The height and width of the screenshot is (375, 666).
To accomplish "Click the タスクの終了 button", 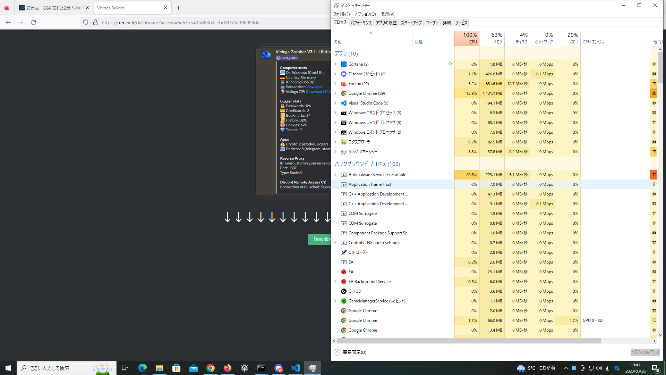I will (645, 352).
